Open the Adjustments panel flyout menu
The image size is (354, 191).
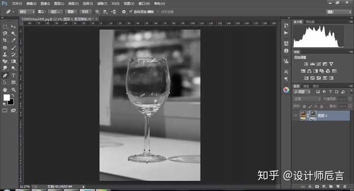coord(351,52)
